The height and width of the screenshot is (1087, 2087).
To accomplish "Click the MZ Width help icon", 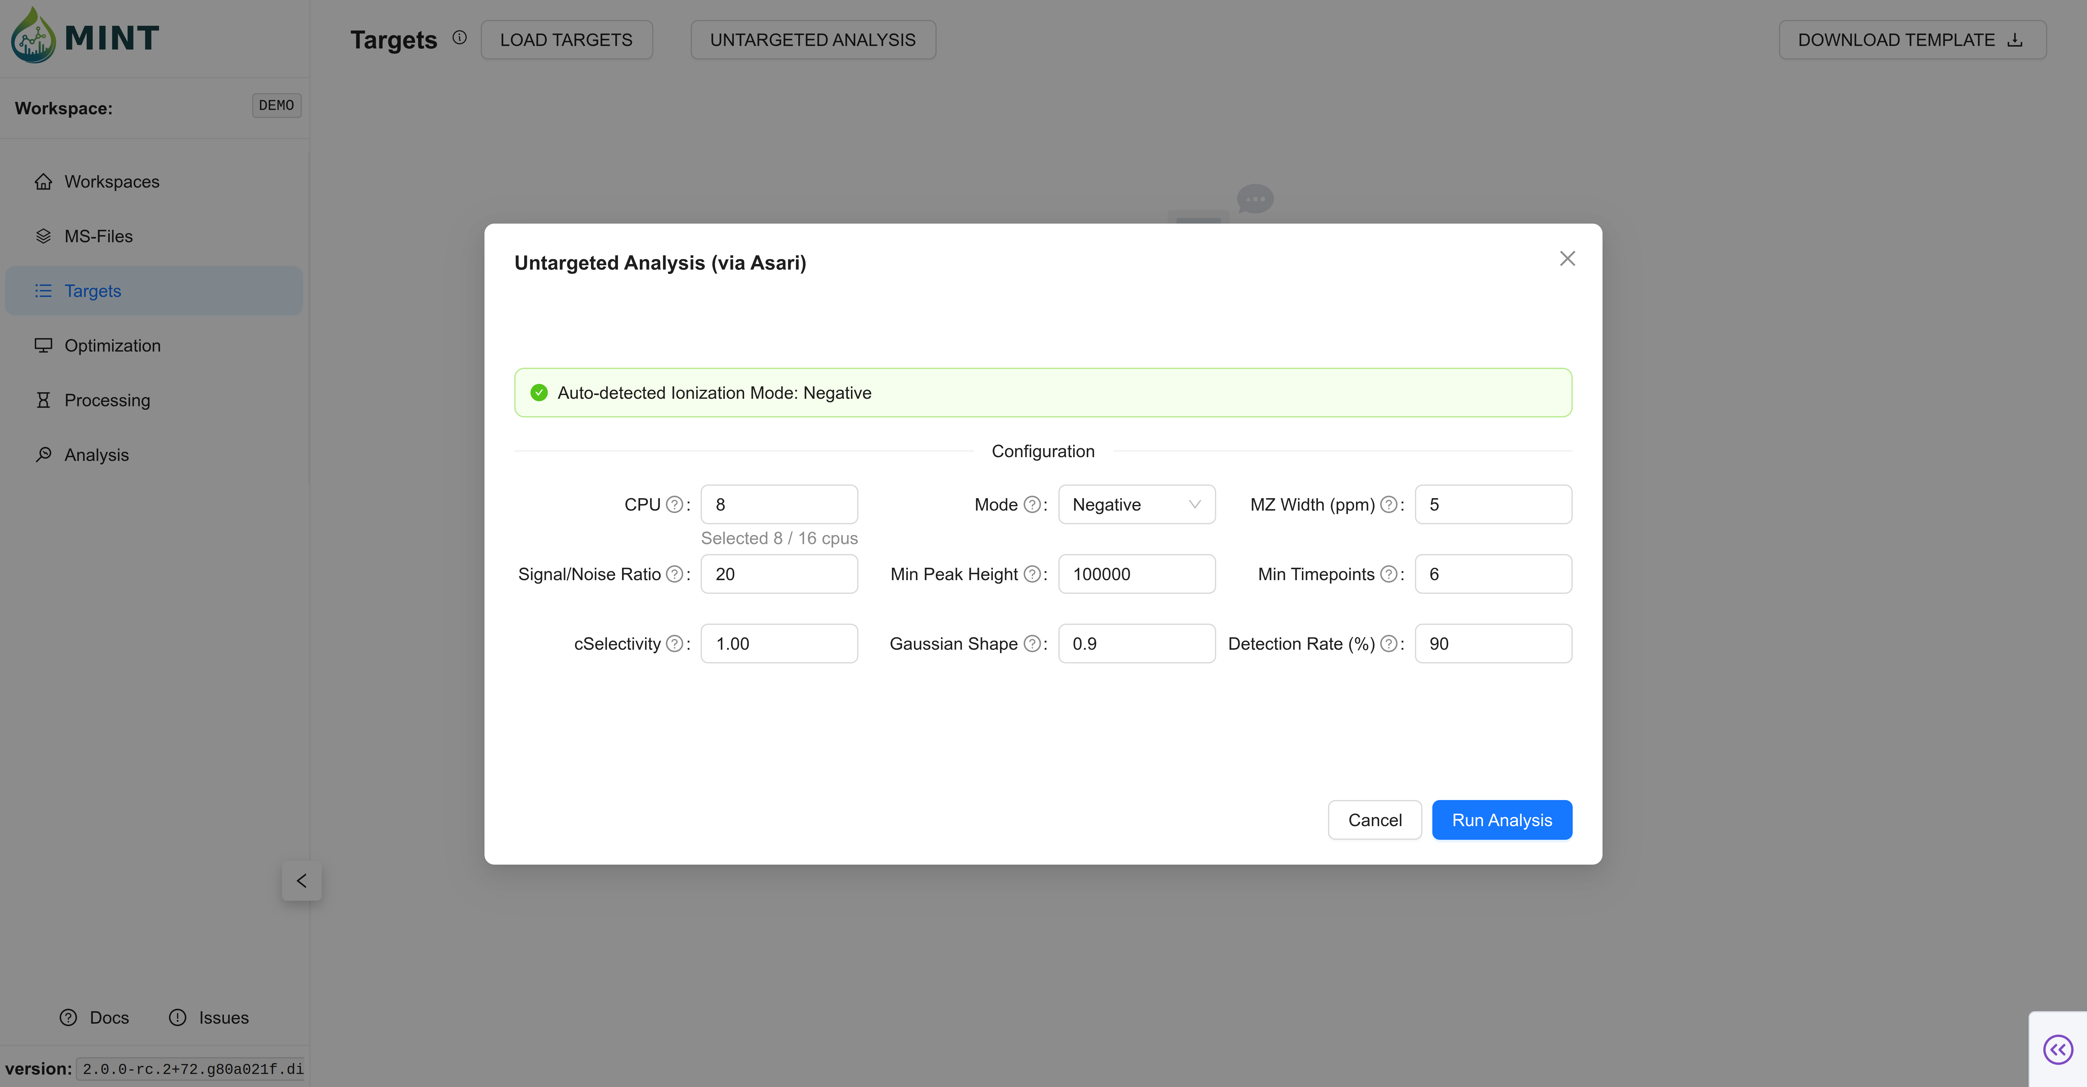I will 1389,505.
